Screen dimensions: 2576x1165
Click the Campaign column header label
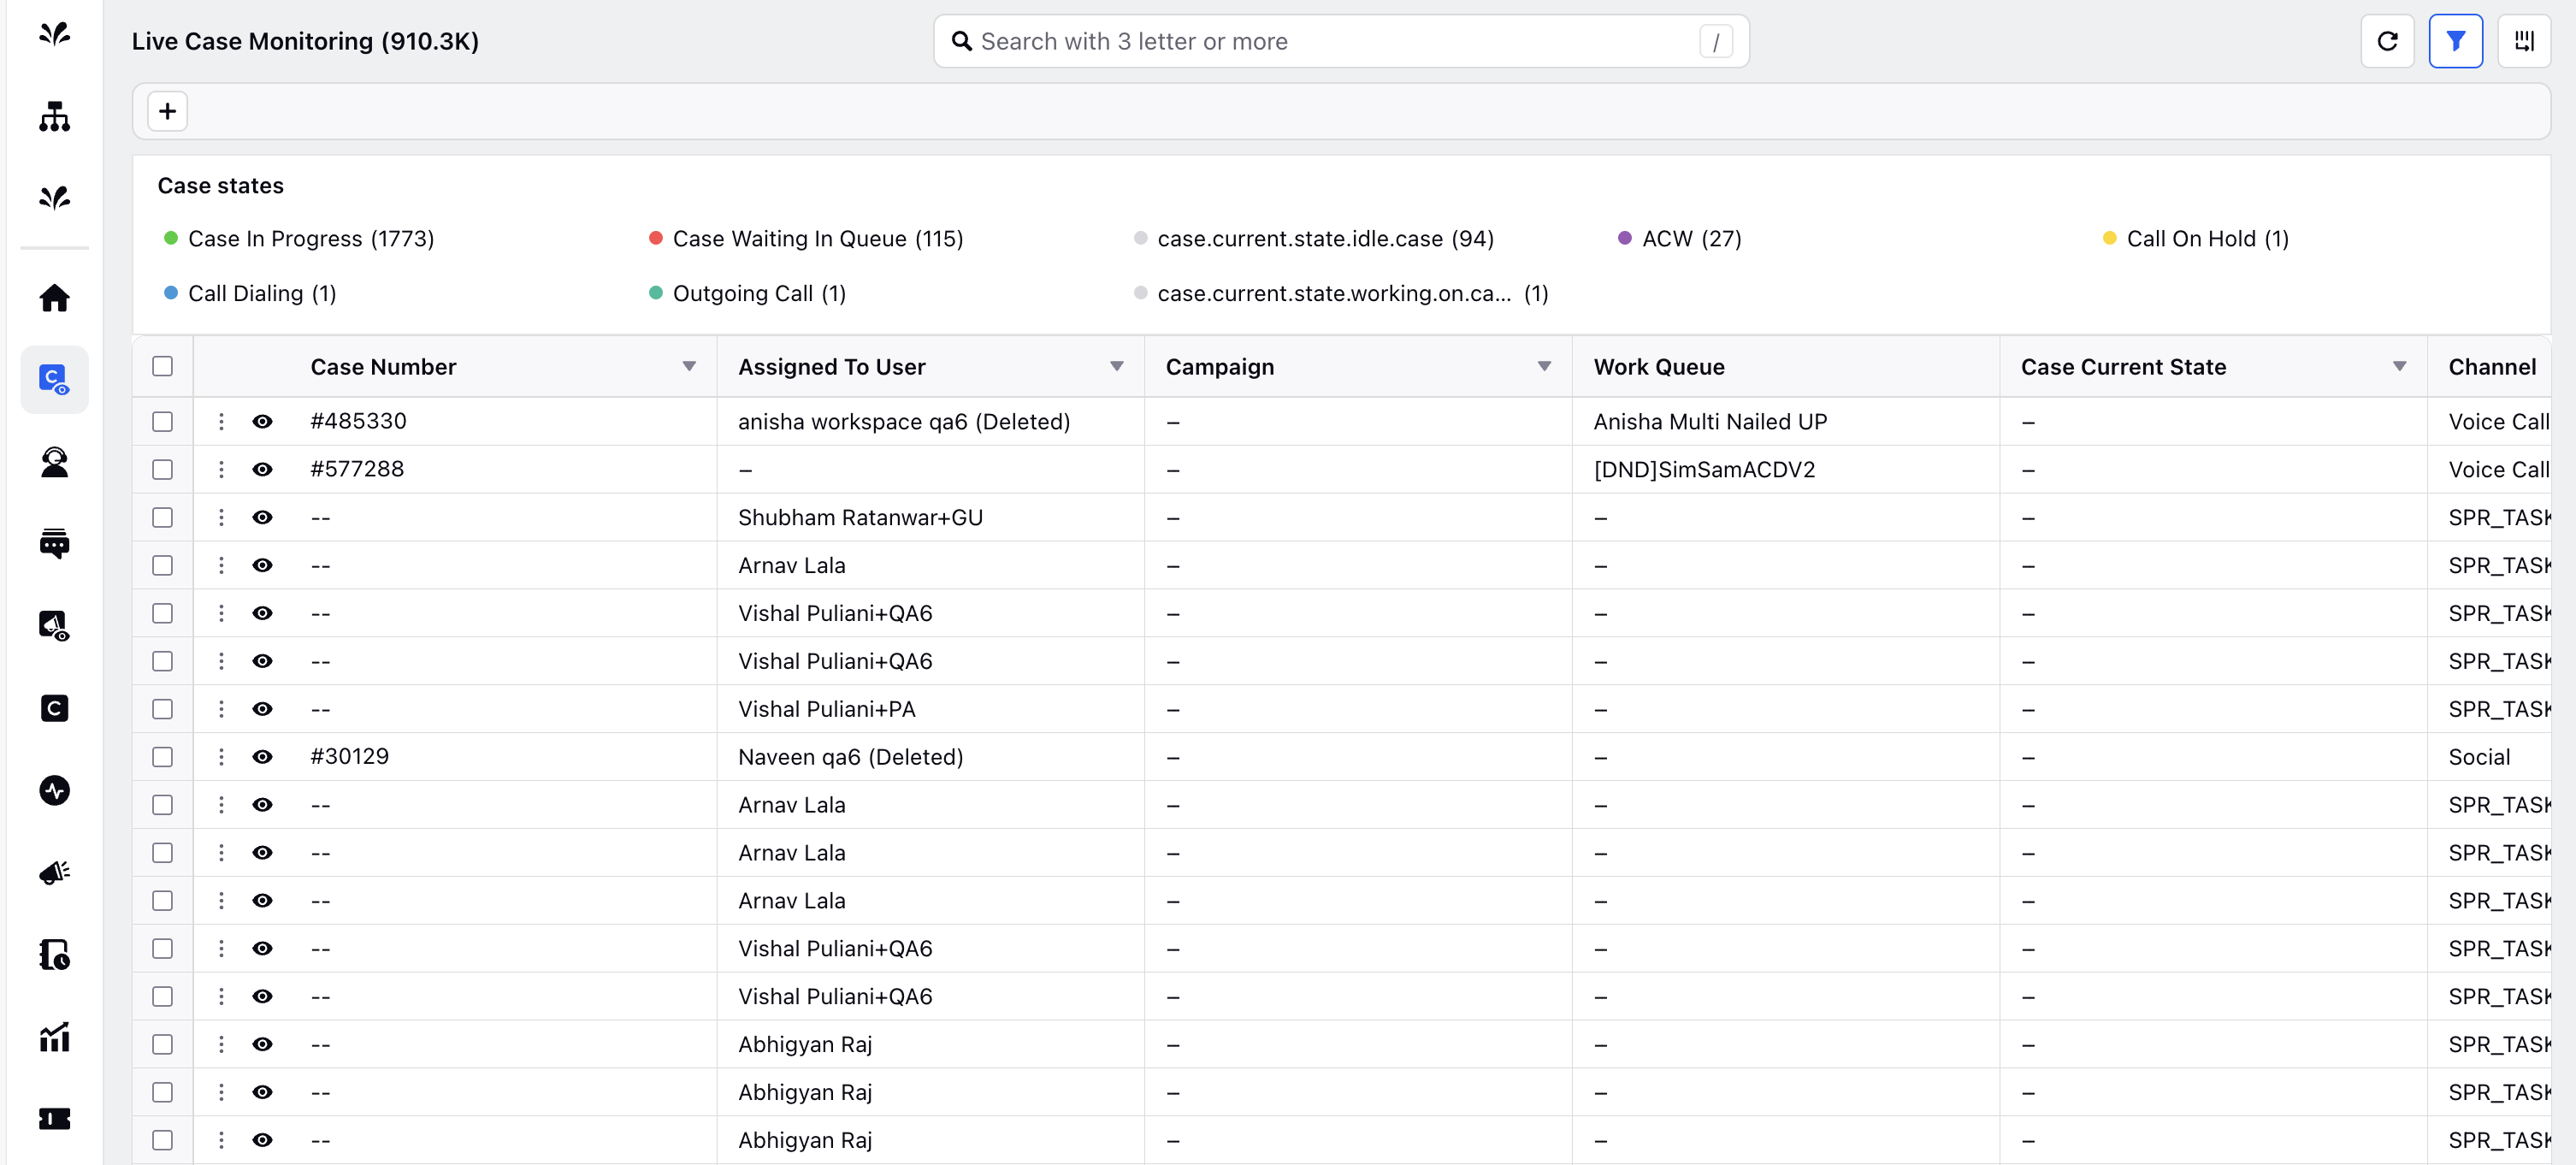tap(1219, 367)
